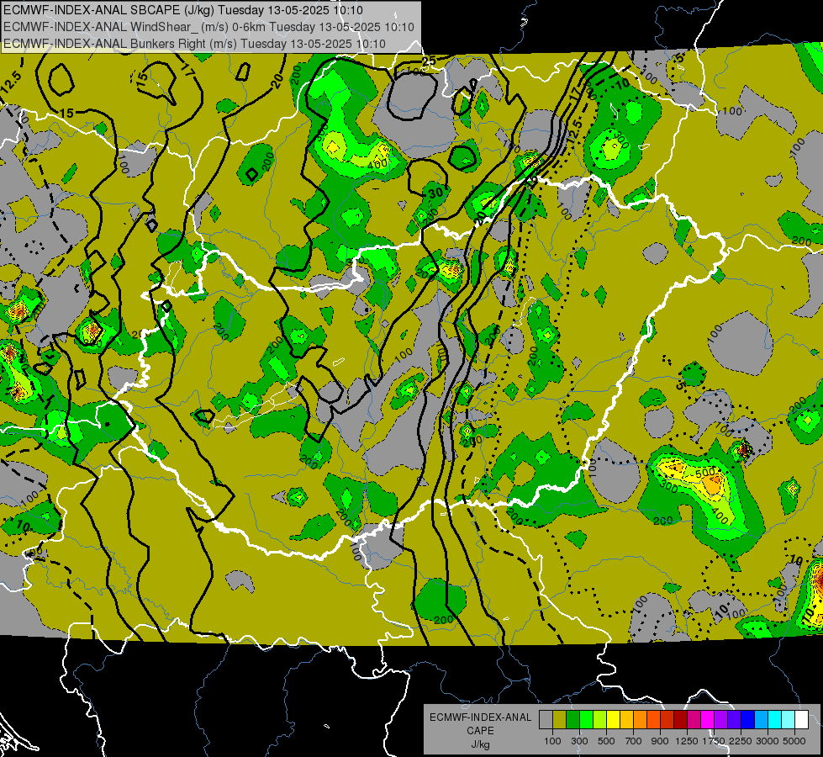Click the SBCAPE title line at top
Viewport: 823px width, 757px height.
point(182,10)
